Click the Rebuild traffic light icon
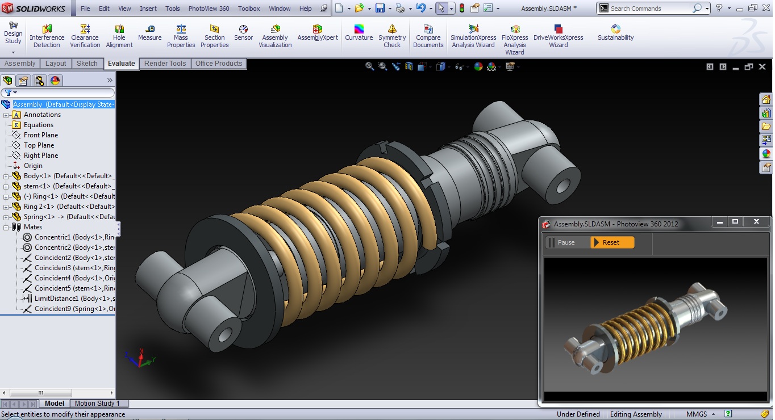 click(461, 9)
